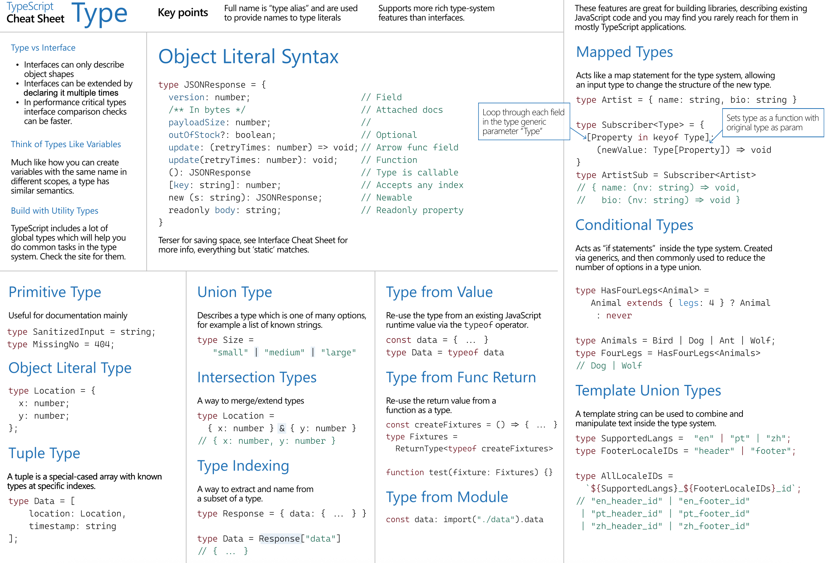Click the 'Type vs Interface' heading link
Screen dimensions: 829x563
tap(43, 48)
